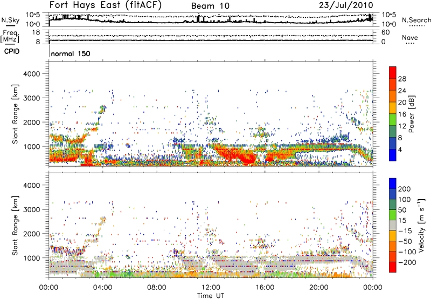
Task: Click the "-50" label on the velocity colorbar
Action: point(405,241)
